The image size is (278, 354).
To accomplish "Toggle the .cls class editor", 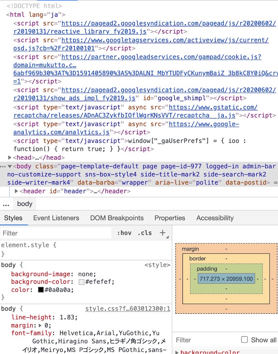I will pos(145,233).
